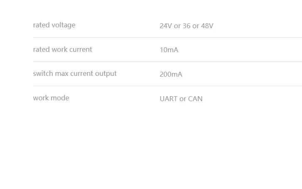The height and width of the screenshot is (189, 302).
Task: Click '36' in the rated voltage value
Action: [187, 26]
